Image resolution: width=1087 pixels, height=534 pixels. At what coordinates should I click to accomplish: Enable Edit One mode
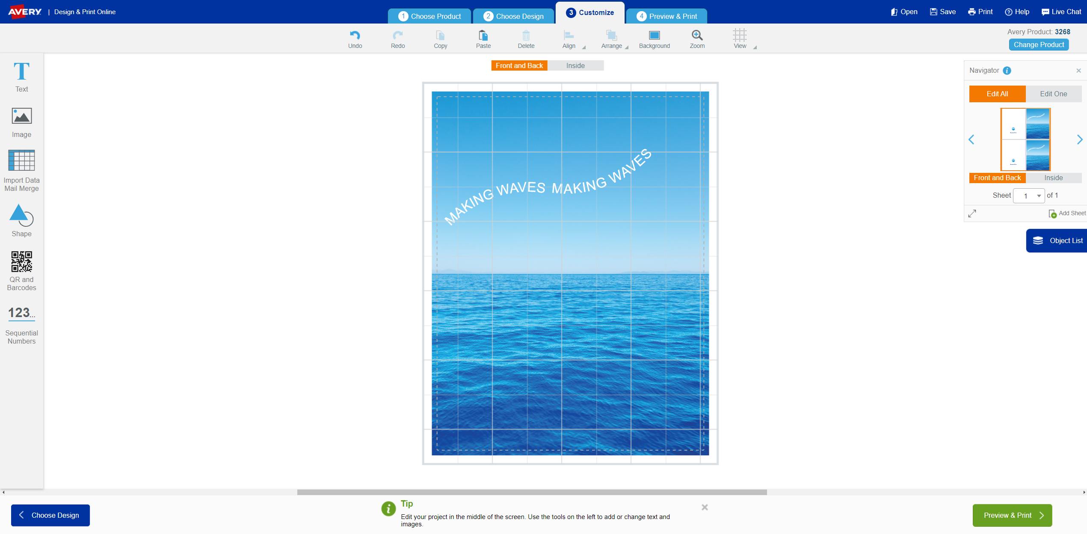tap(1053, 94)
